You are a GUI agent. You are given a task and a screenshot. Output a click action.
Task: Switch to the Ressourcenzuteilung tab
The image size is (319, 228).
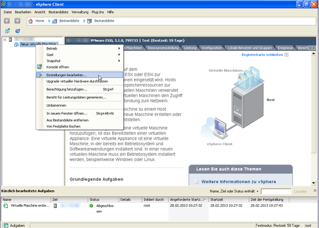pyautogui.click(x=163, y=48)
